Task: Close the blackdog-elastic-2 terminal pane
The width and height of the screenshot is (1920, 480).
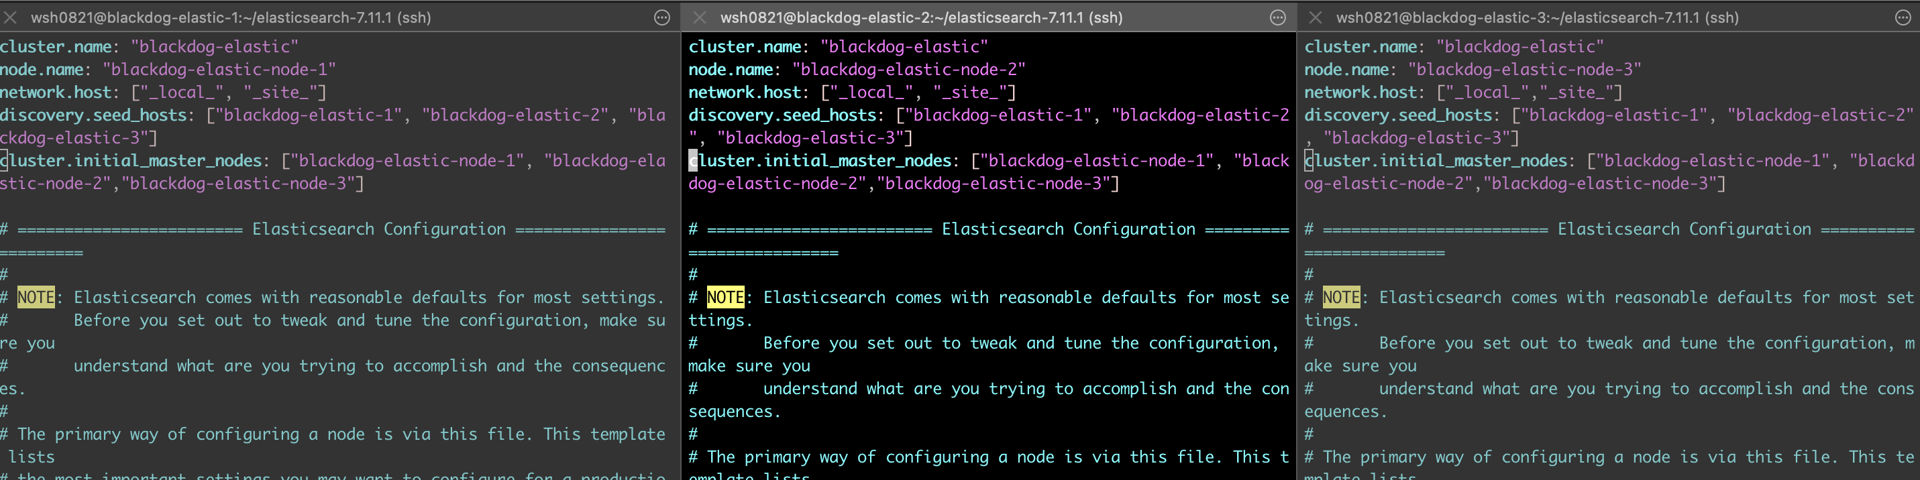Action: point(699,17)
